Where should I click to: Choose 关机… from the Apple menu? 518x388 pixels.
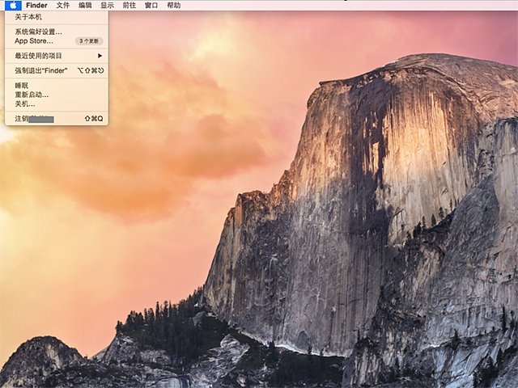(57, 104)
